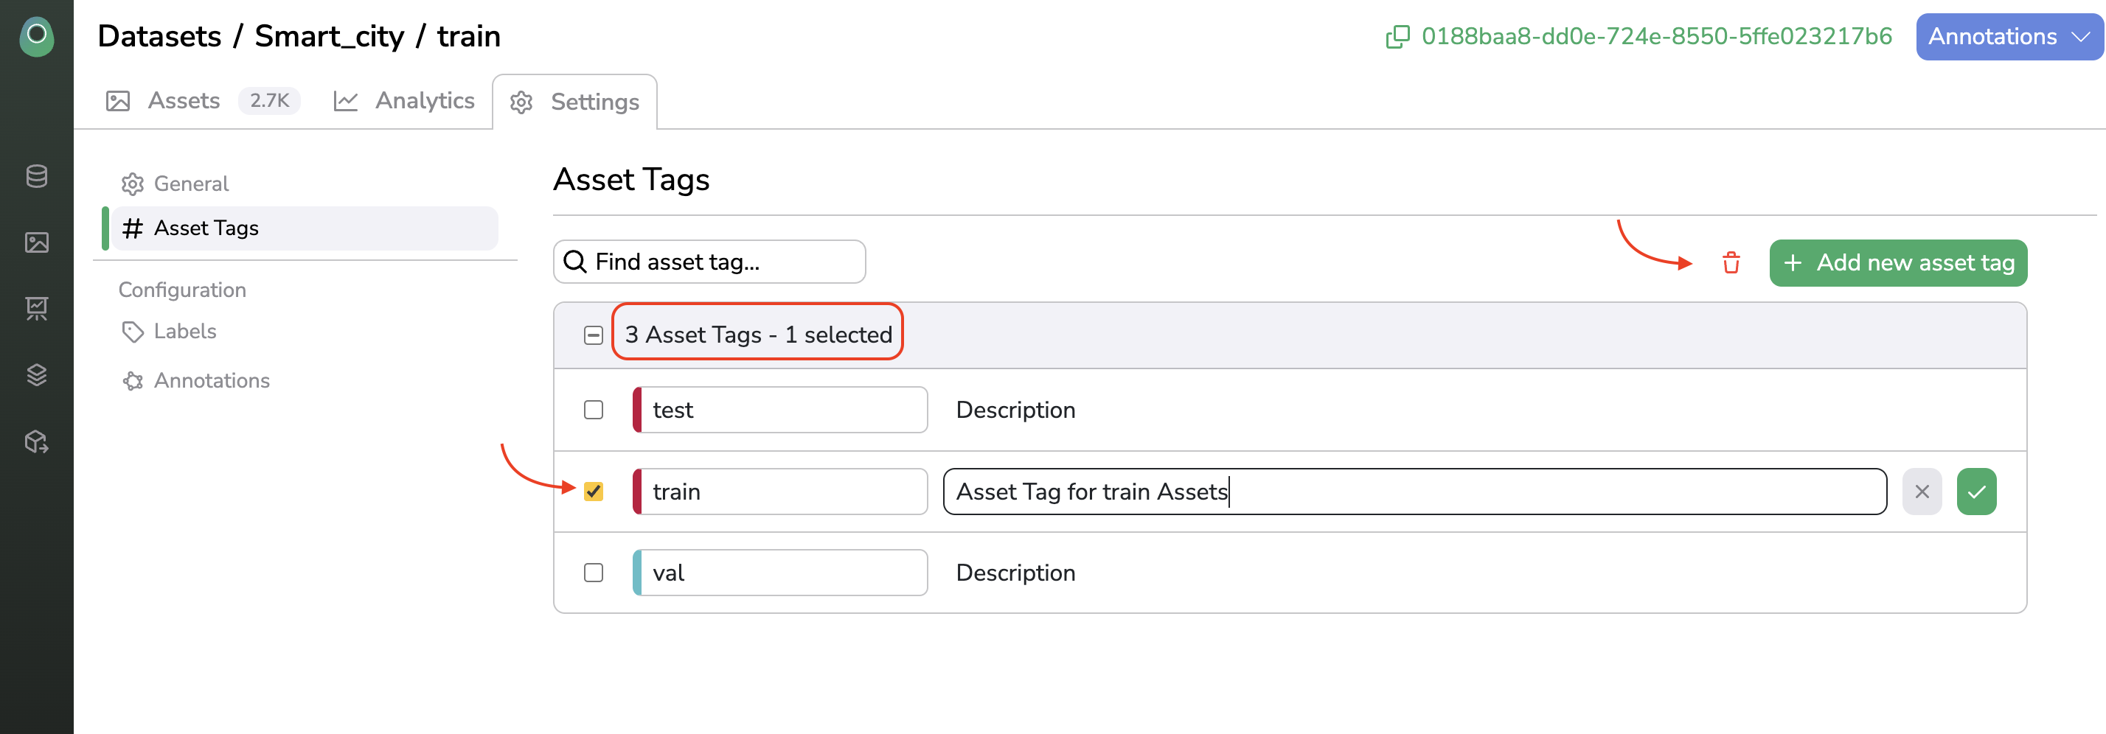This screenshot has height=734, width=2106.
Task: Uncheck the train asset tag checkbox
Action: [594, 492]
